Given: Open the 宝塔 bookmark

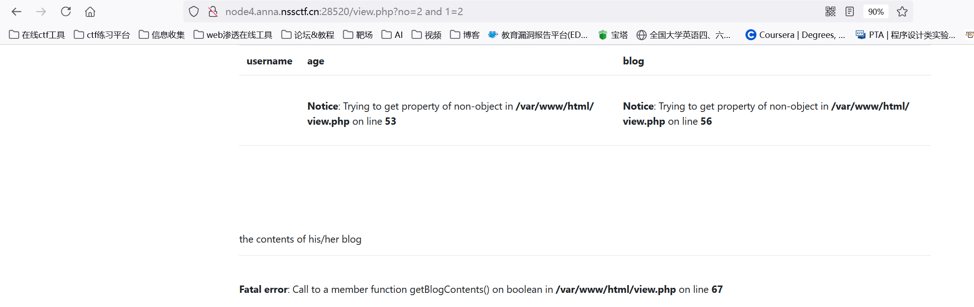Looking at the screenshot, I should (x=613, y=35).
